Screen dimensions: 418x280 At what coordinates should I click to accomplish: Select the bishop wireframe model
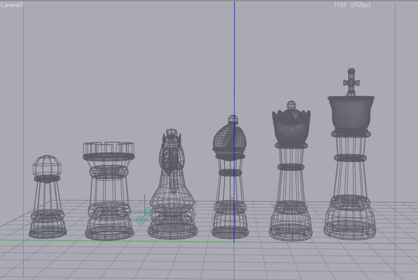tap(230, 177)
